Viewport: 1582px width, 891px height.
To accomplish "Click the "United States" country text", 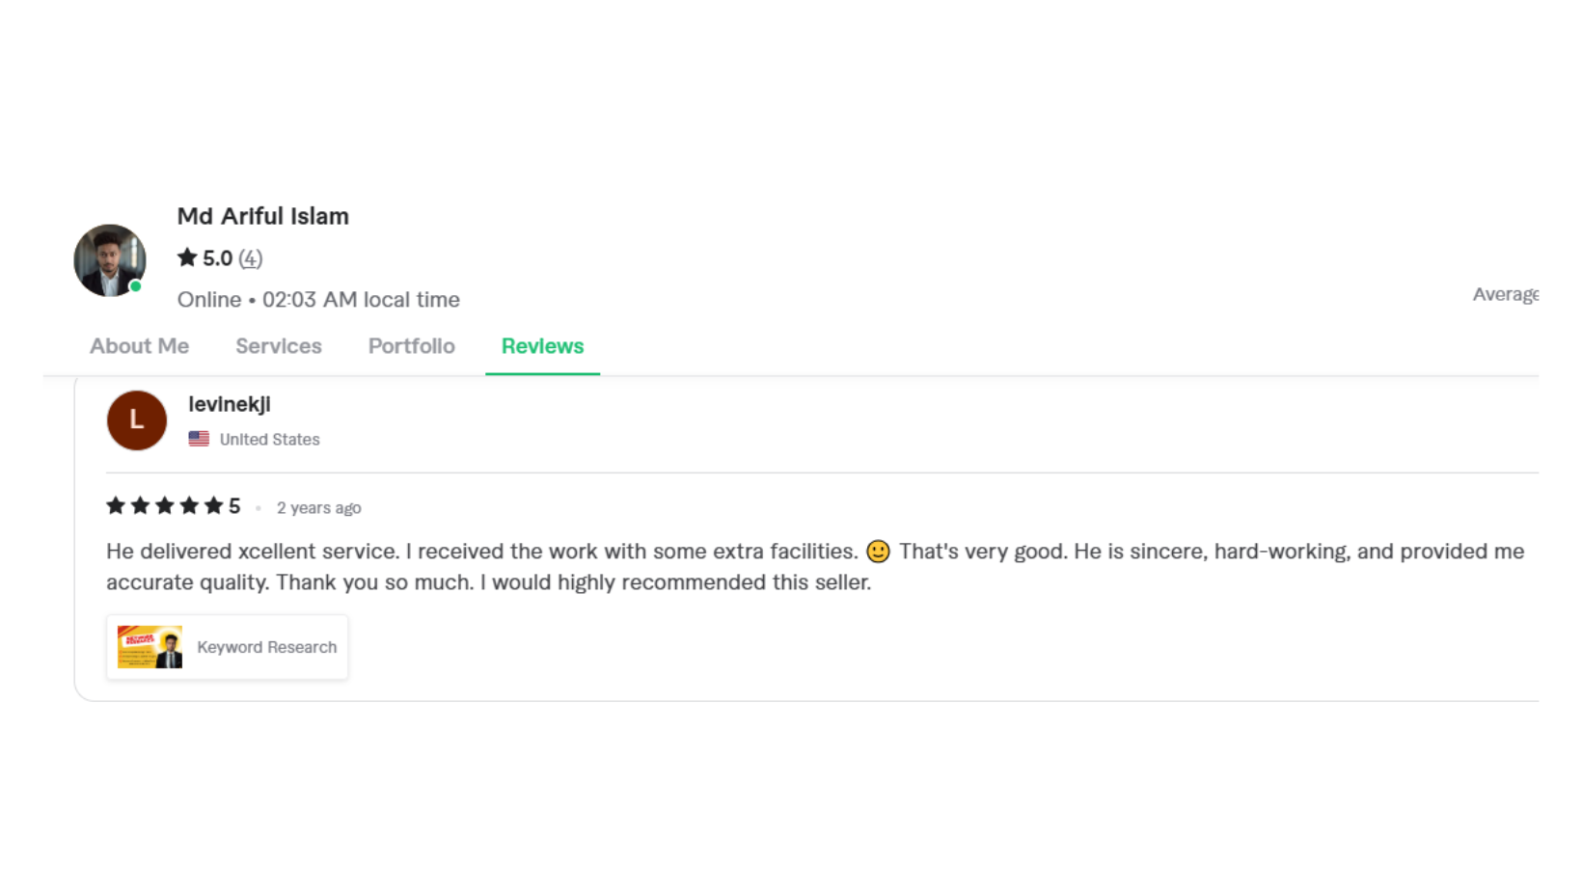I will tap(269, 440).
